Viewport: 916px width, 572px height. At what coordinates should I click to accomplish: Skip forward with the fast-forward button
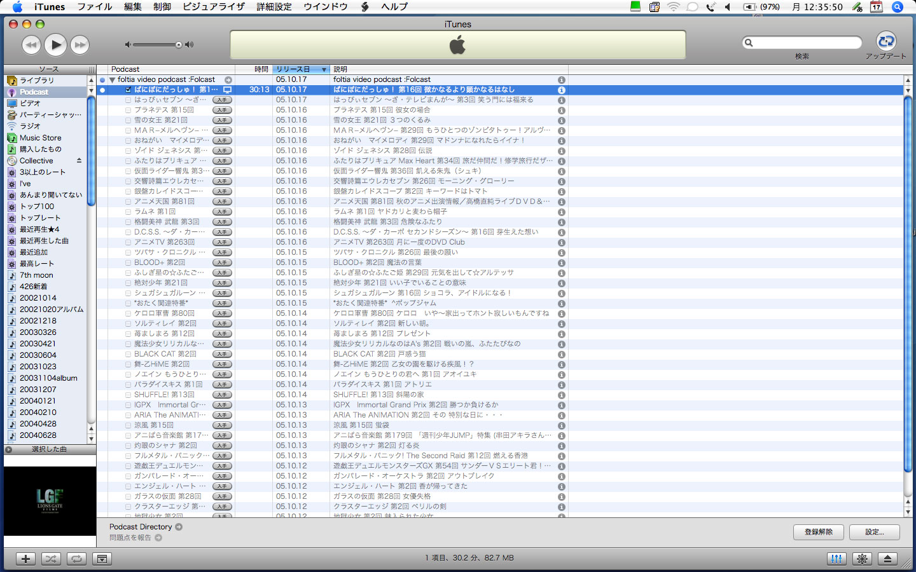pos(80,44)
